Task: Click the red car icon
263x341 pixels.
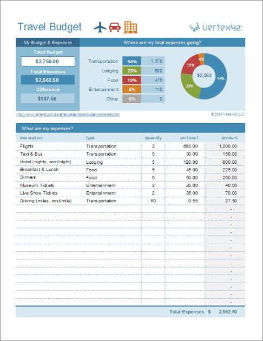Action: pos(115,27)
